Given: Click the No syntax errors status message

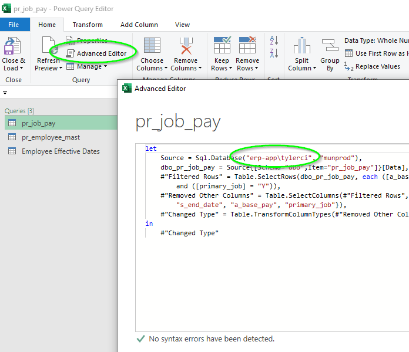Looking at the screenshot, I should [212, 339].
